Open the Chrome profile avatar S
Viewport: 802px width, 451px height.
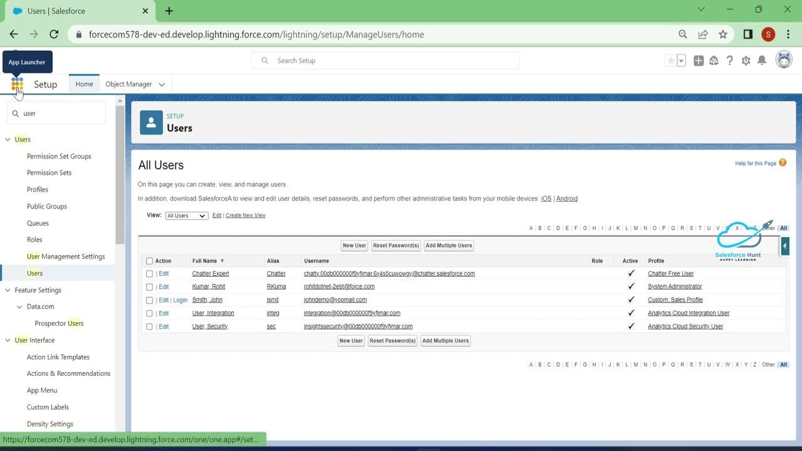pos(768,34)
